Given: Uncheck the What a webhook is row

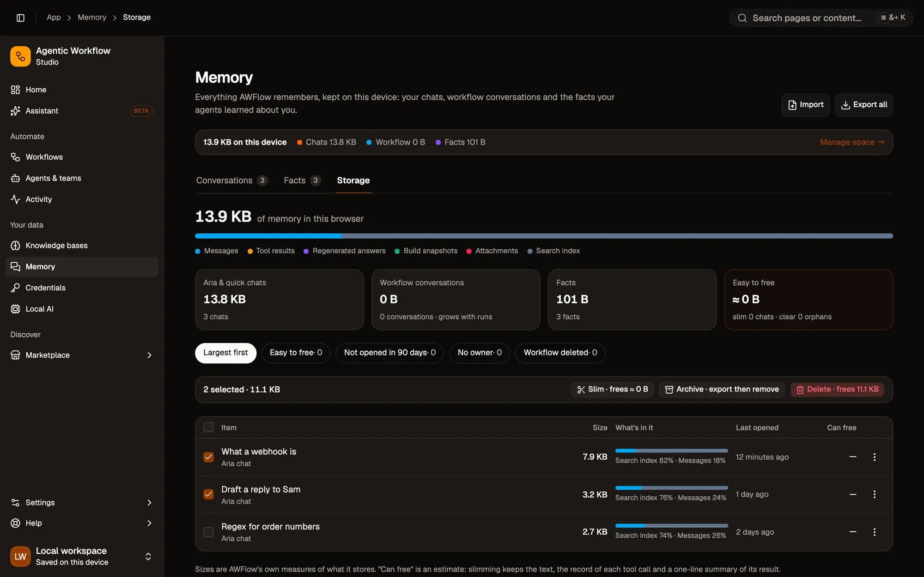Looking at the screenshot, I should (x=208, y=457).
